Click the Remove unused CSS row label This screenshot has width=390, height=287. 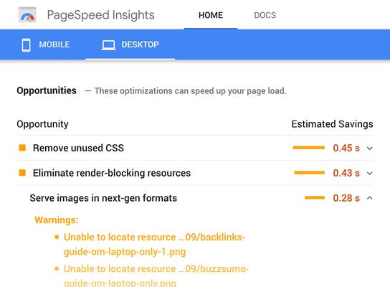[78, 148]
